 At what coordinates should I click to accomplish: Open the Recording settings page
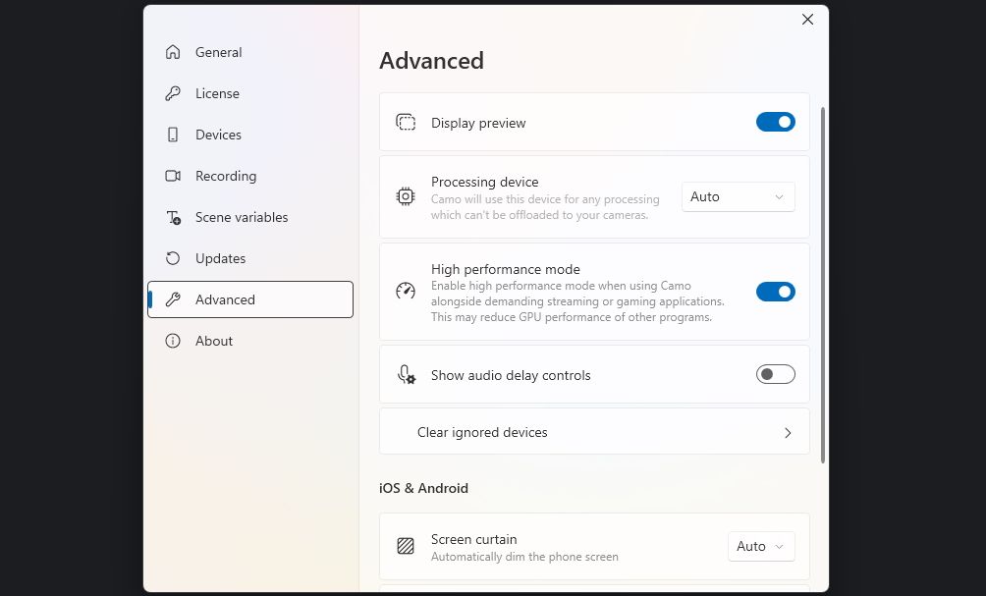(226, 176)
